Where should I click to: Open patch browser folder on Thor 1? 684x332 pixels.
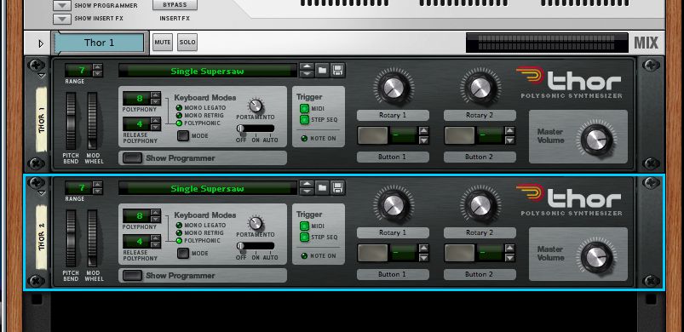tap(322, 70)
